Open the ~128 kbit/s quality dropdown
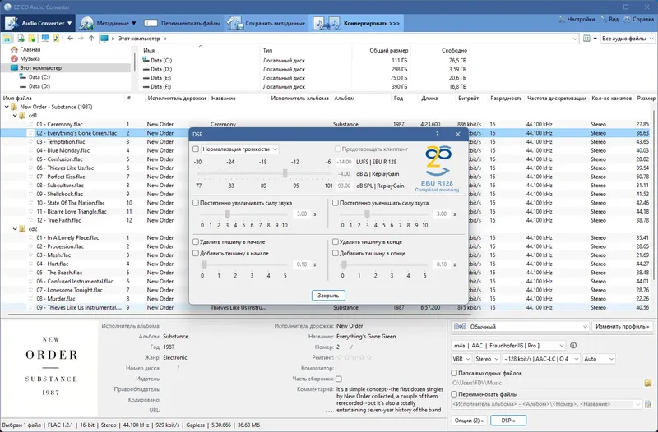Viewport: 658px width, 432px height. [x=541, y=359]
